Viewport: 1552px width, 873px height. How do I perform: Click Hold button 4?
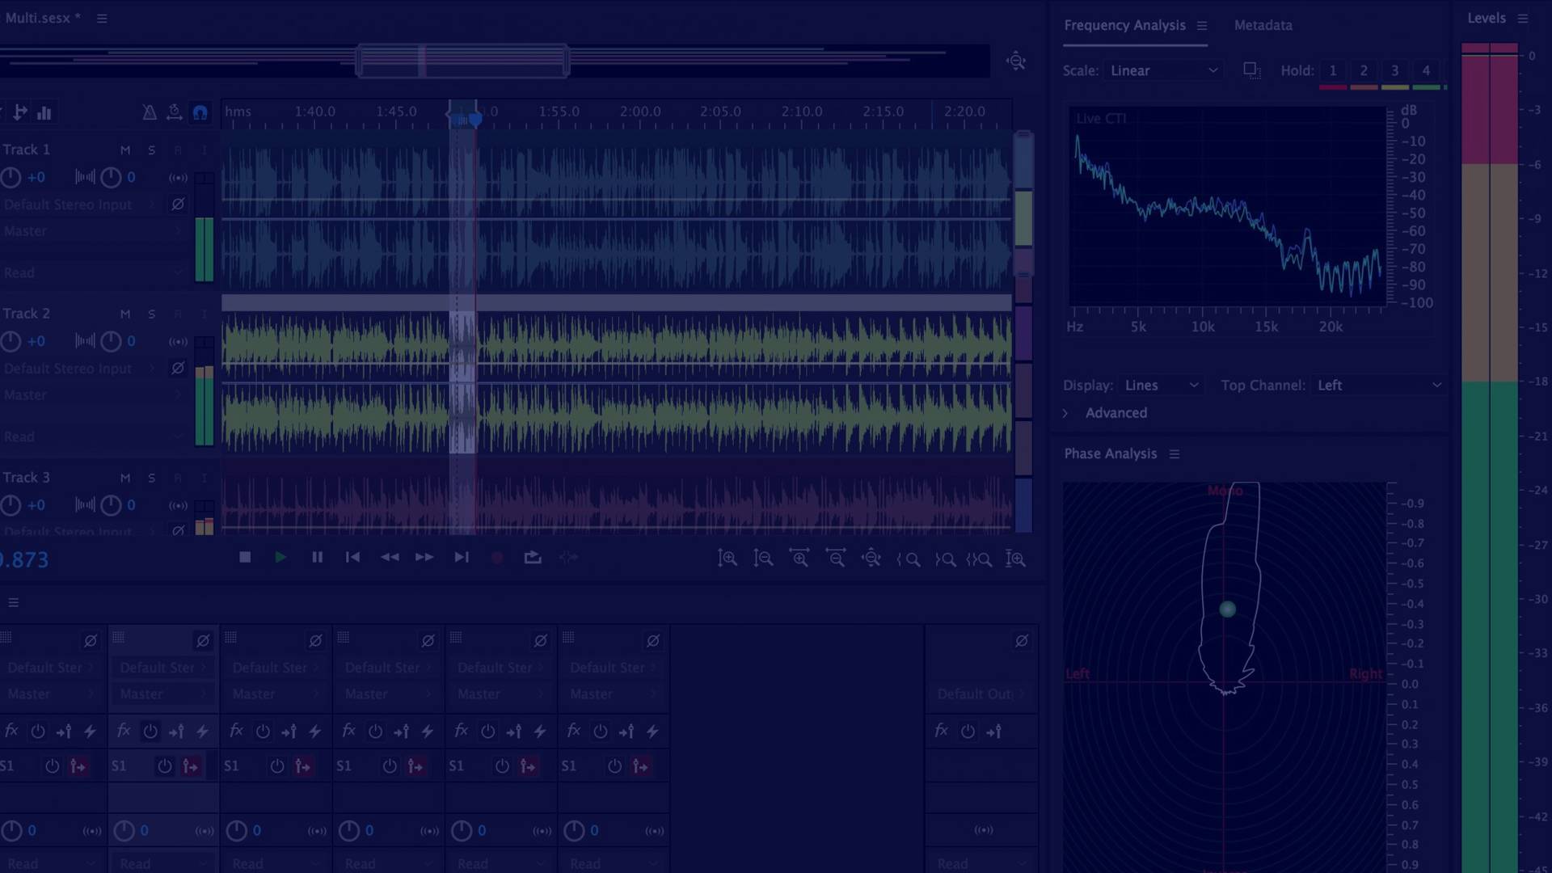[x=1426, y=71]
